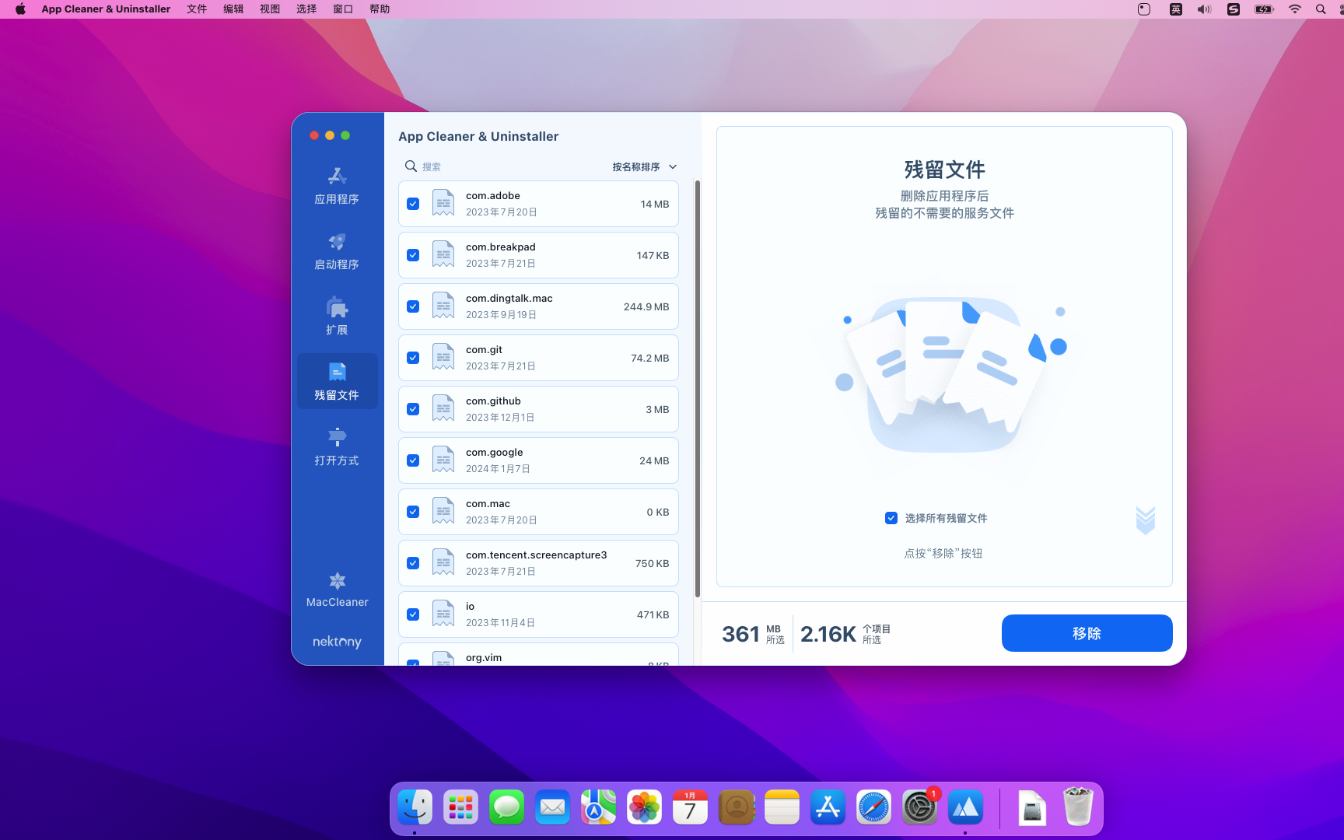Switch to the 扩展 extensions section
The image size is (1344, 840).
[337, 317]
